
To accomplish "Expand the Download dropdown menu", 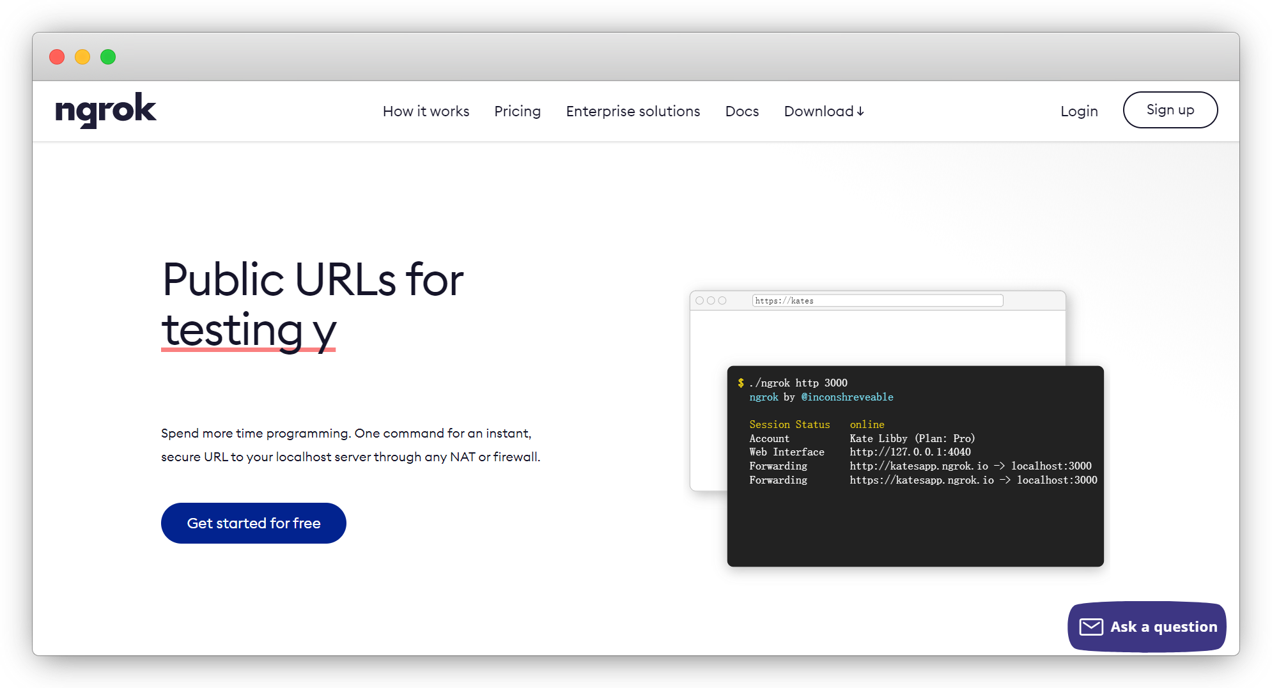I will pos(819,111).
